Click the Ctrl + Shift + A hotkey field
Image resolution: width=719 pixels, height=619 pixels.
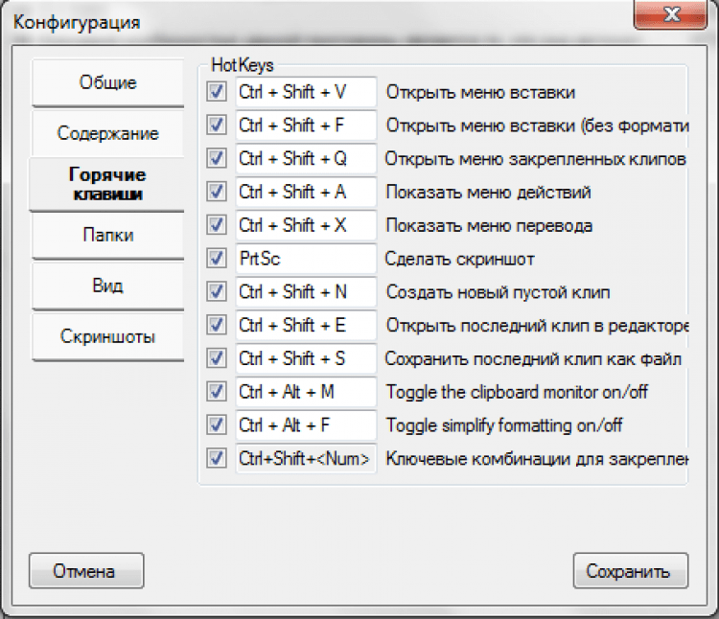tap(306, 193)
